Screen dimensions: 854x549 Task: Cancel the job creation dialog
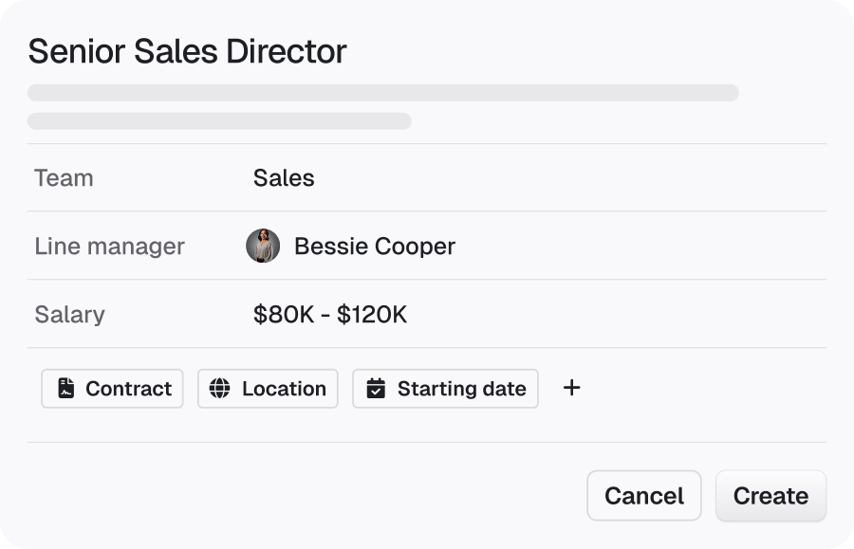point(643,496)
